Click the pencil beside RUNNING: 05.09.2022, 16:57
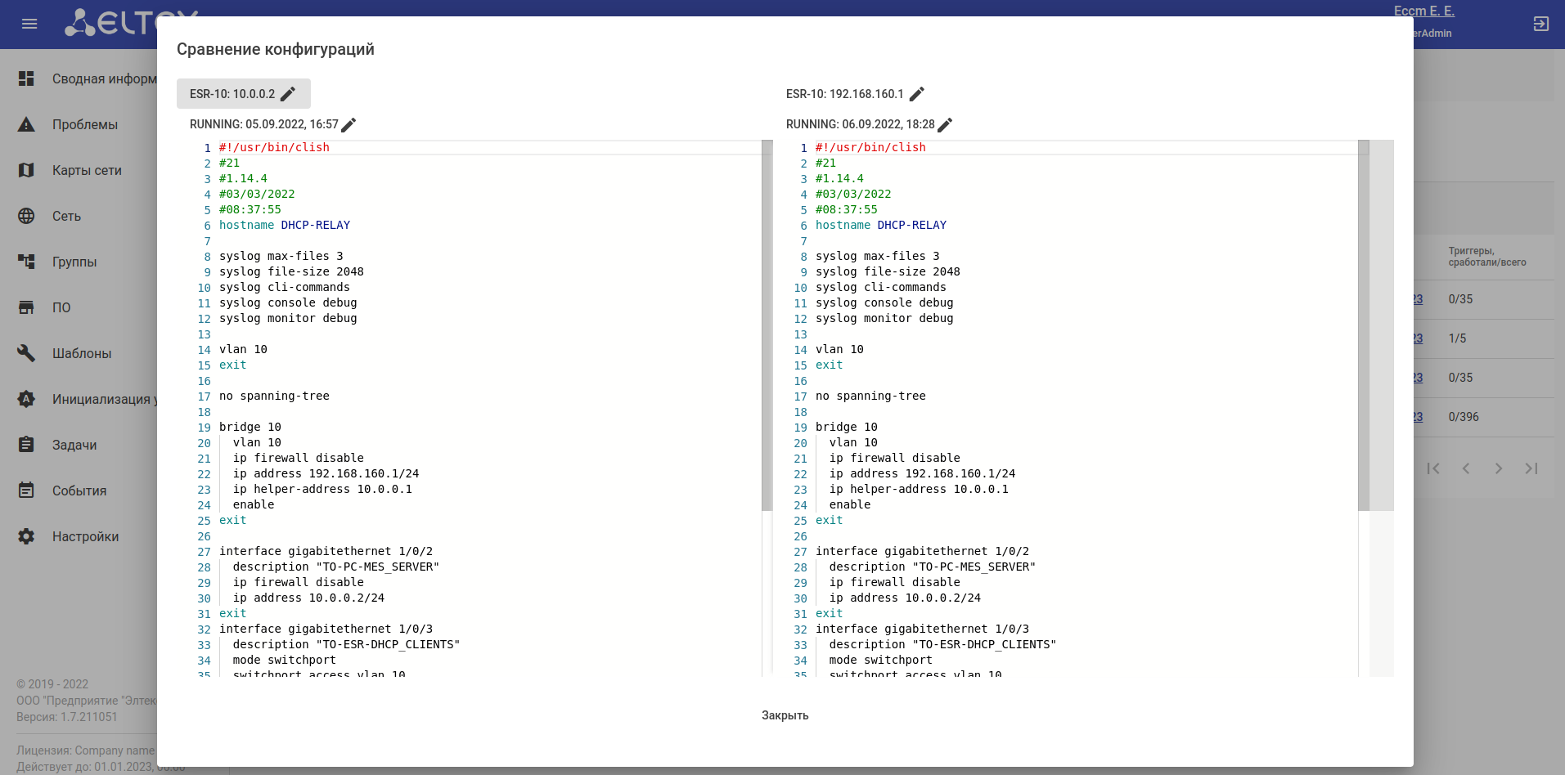This screenshot has height=775, width=1565. click(x=349, y=124)
